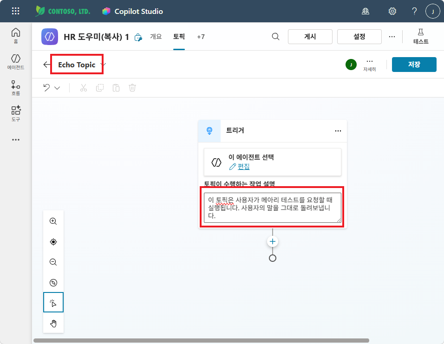Select the pointer selection tool

(x=53, y=302)
